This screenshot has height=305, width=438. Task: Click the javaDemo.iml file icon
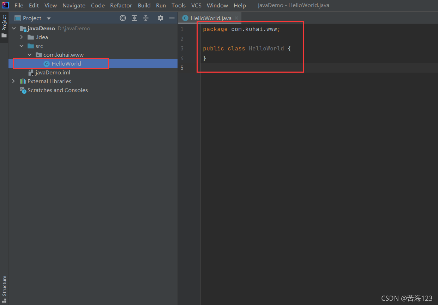[31, 73]
